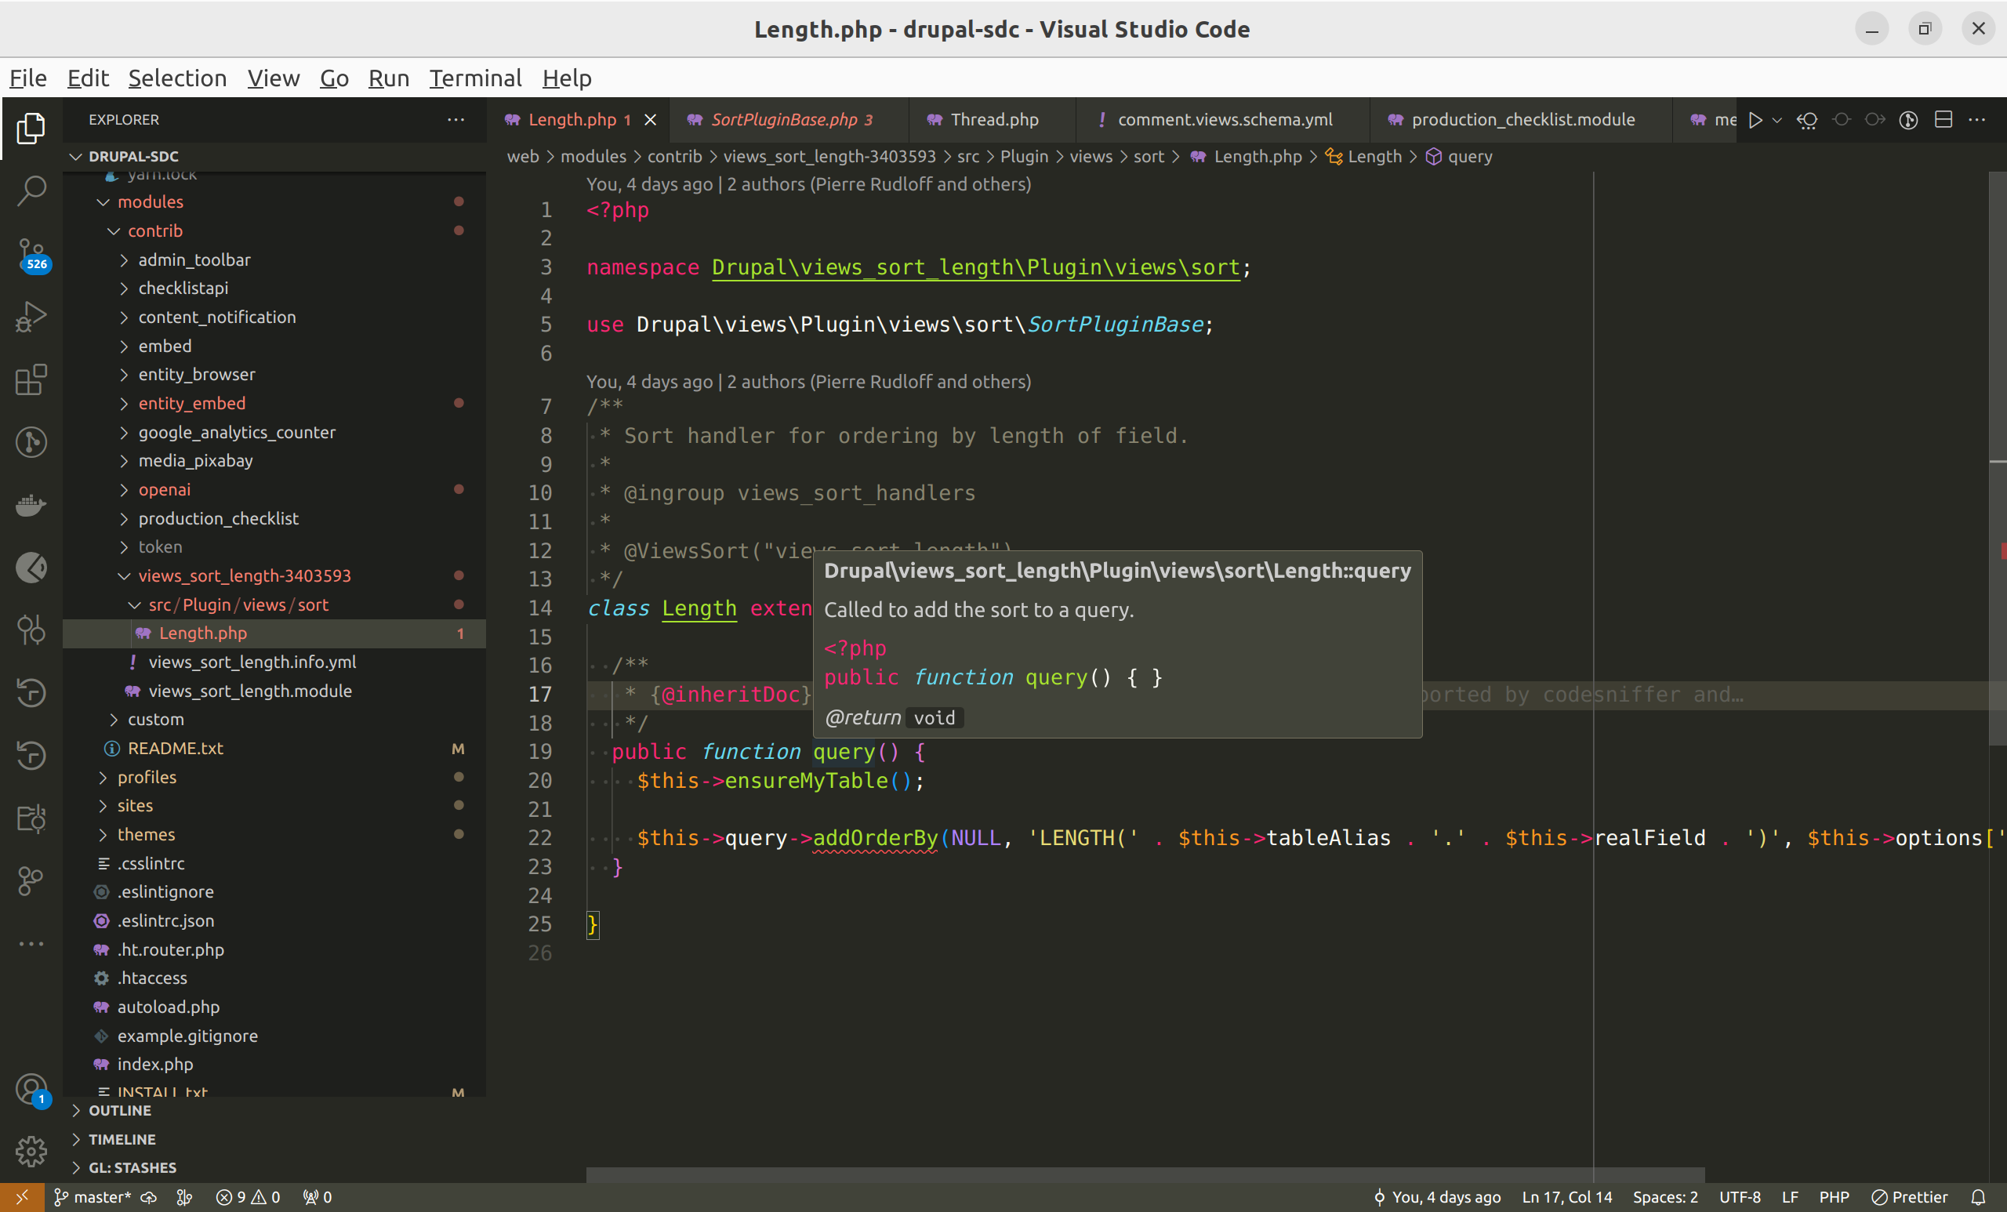This screenshot has height=1212, width=2007.
Task: Click the master branch in the status bar
Action: coord(92,1196)
